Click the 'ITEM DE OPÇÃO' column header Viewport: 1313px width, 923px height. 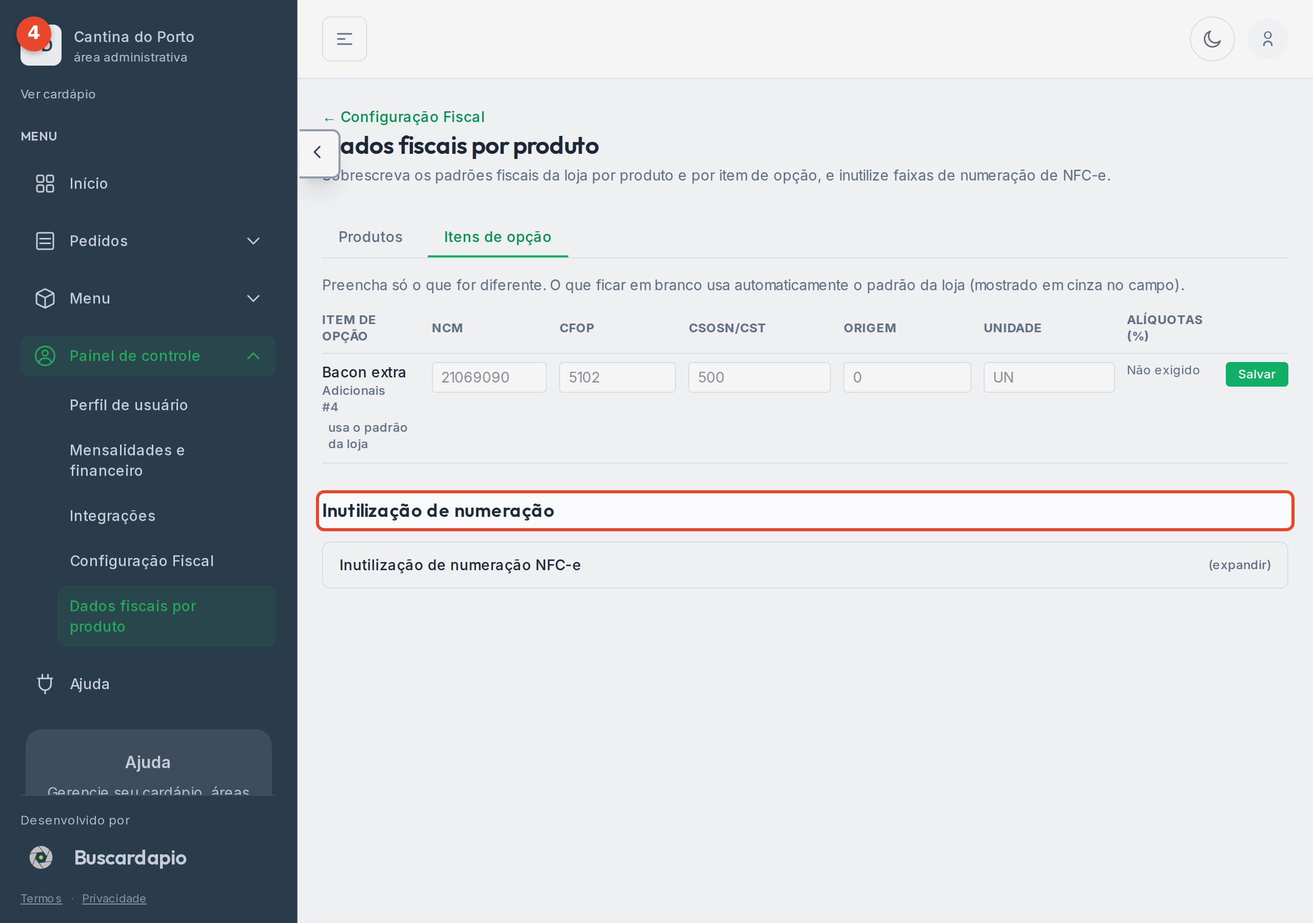(x=349, y=328)
